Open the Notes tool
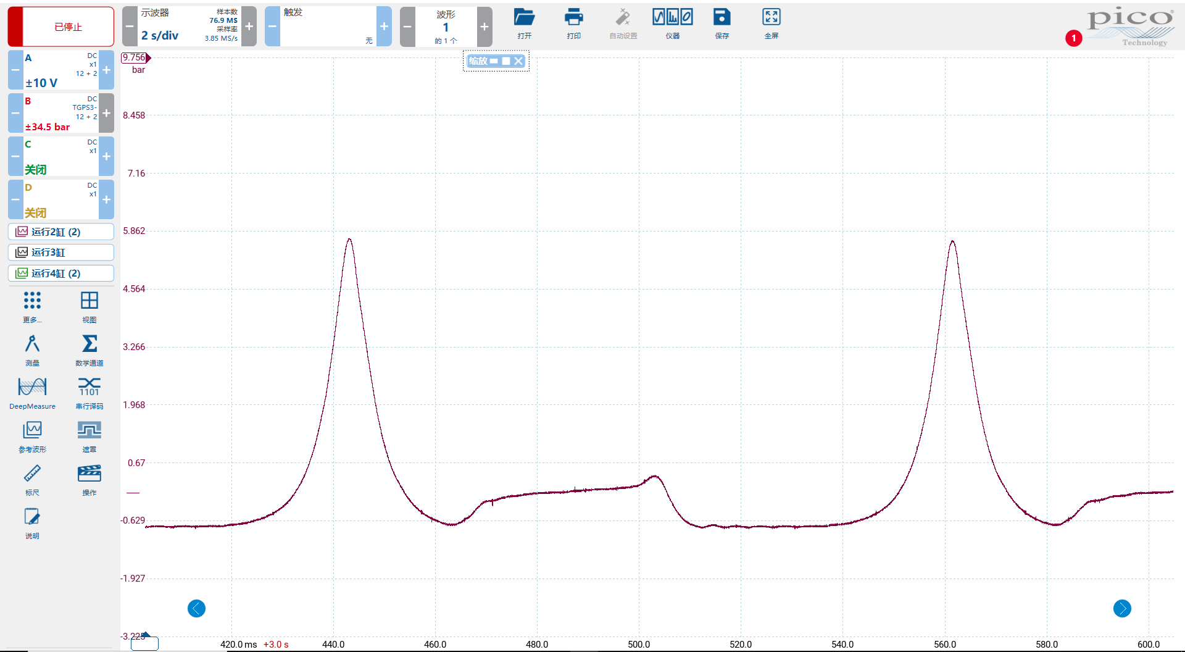 pyautogui.click(x=32, y=522)
